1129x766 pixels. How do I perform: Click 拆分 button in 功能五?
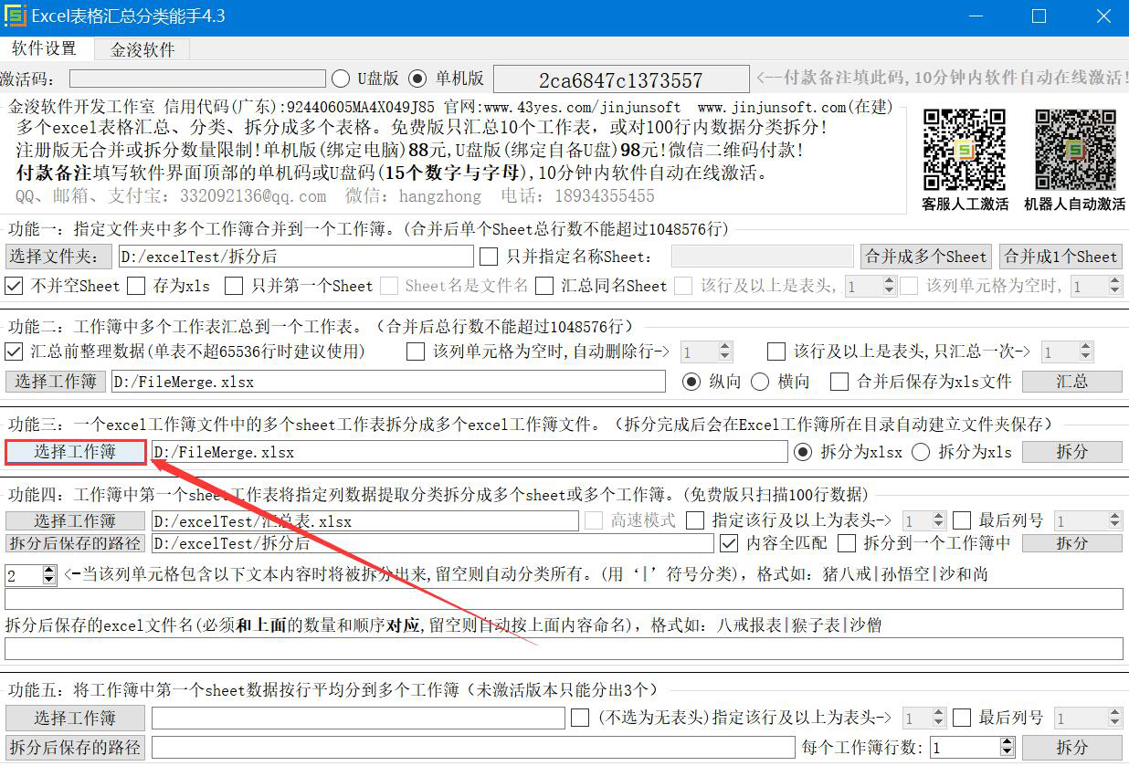click(x=1072, y=747)
